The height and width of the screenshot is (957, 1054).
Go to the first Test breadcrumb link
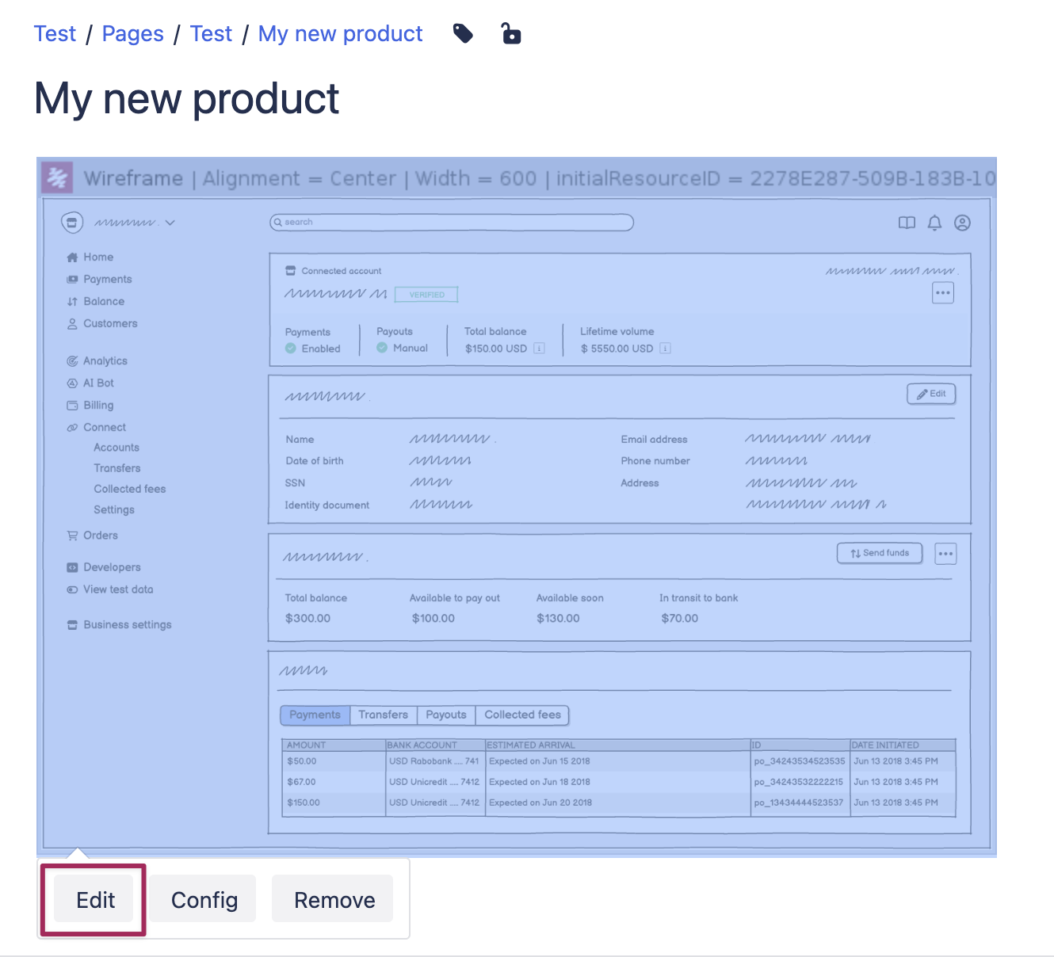click(x=55, y=33)
